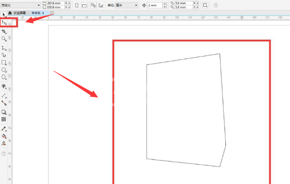Apply layout to all pages
Viewport: 290px width, 184px height.
(94, 5)
